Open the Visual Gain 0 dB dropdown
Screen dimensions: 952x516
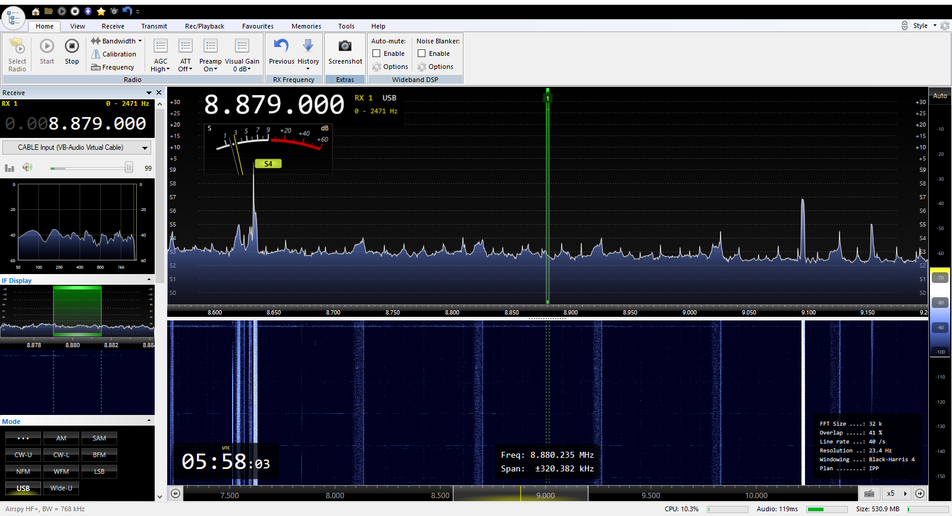point(242,55)
